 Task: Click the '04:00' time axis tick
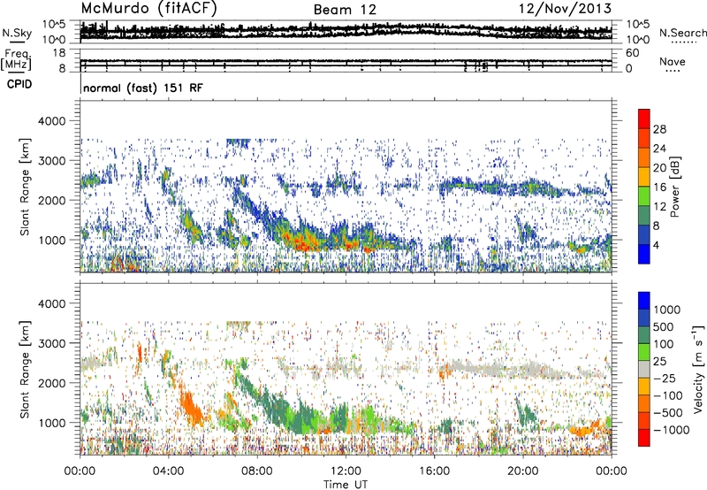point(168,471)
